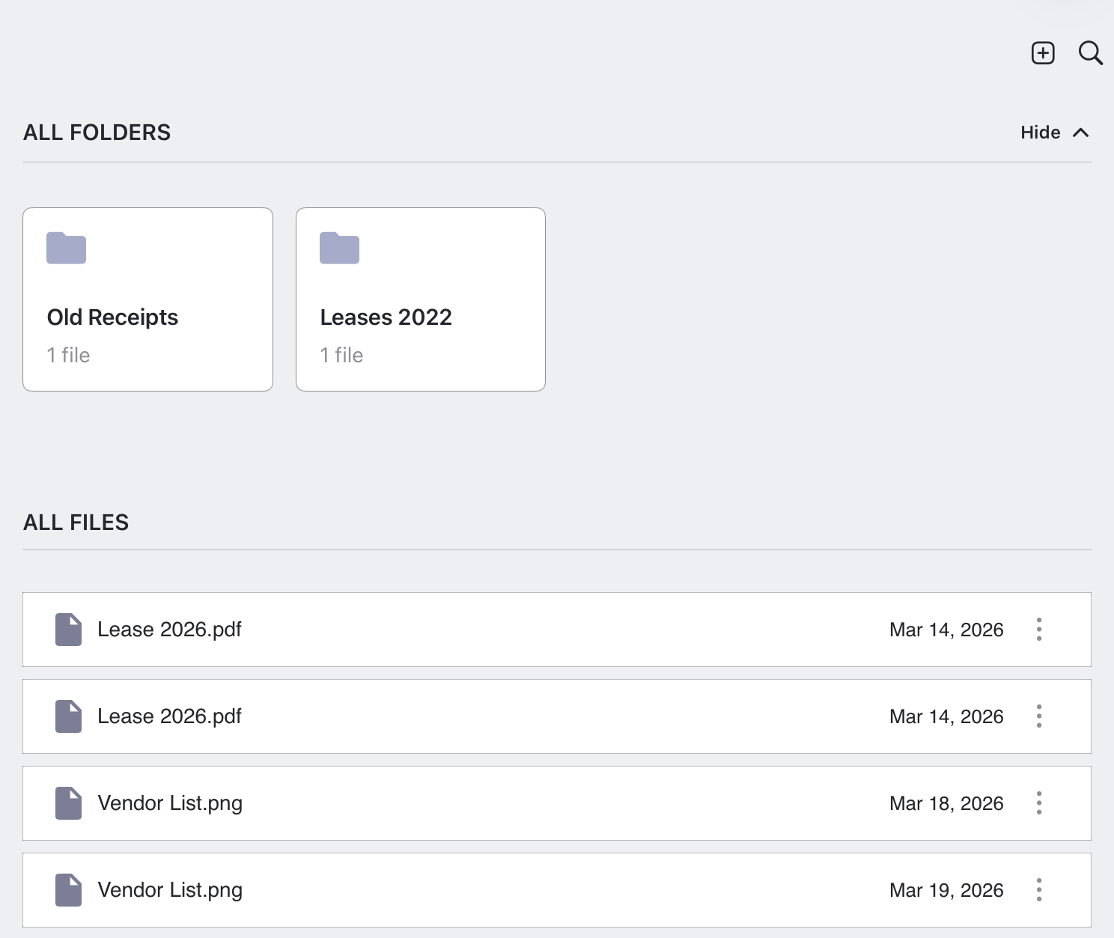Click the add new item icon
The image size is (1114, 938).
[1041, 52]
